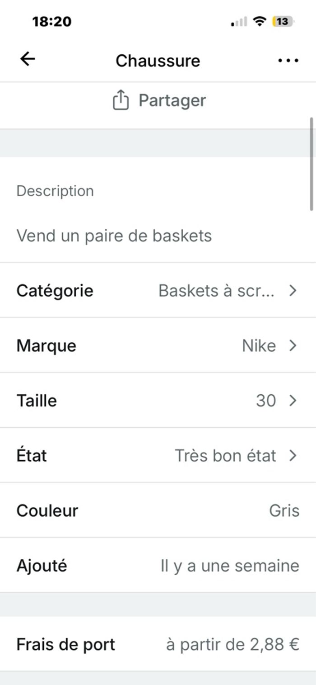
Task: Tap the description text Vend un paire de baskets
Action: pos(115,236)
